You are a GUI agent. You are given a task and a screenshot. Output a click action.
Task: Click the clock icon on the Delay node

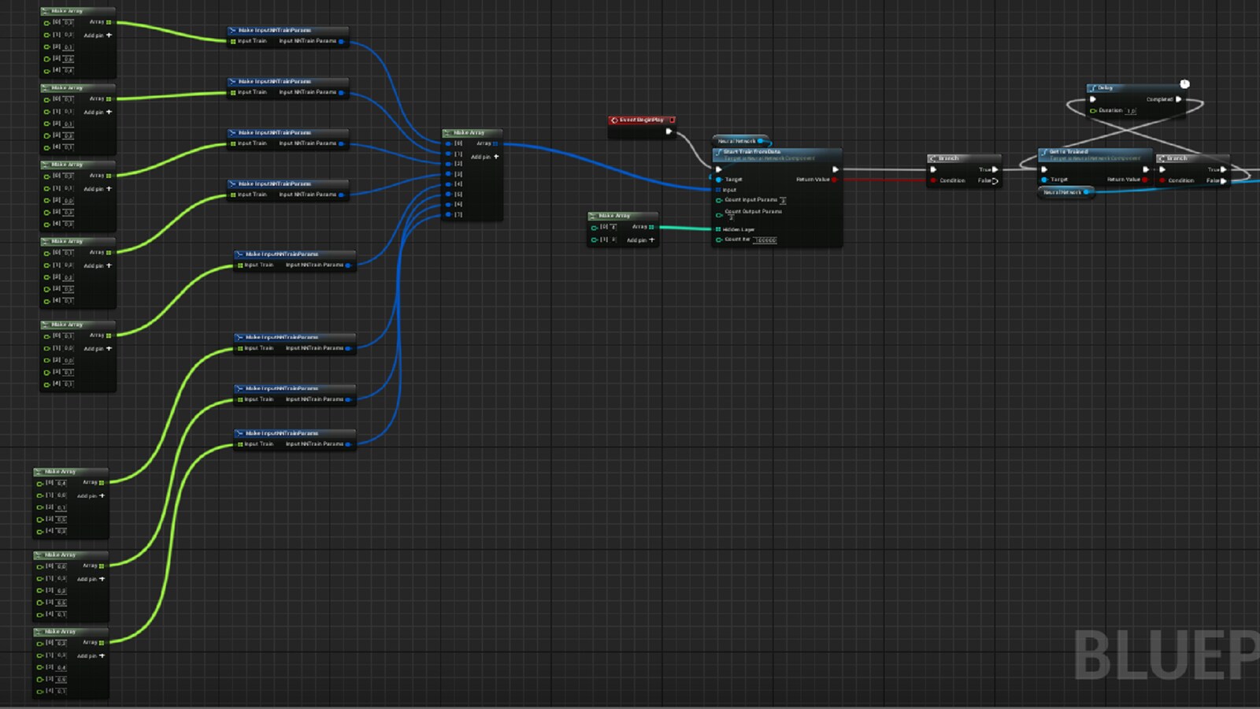1184,85
